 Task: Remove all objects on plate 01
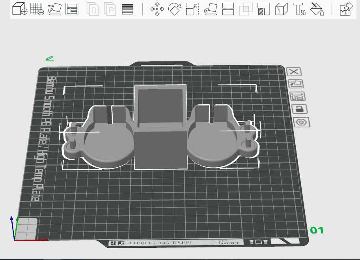tap(294, 72)
